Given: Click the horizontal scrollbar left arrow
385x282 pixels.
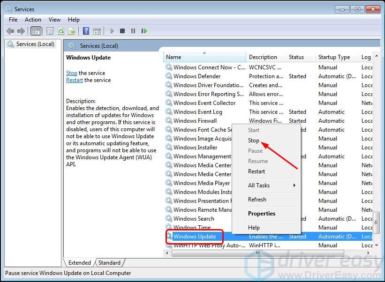Looking at the screenshot, I should (x=167, y=253).
